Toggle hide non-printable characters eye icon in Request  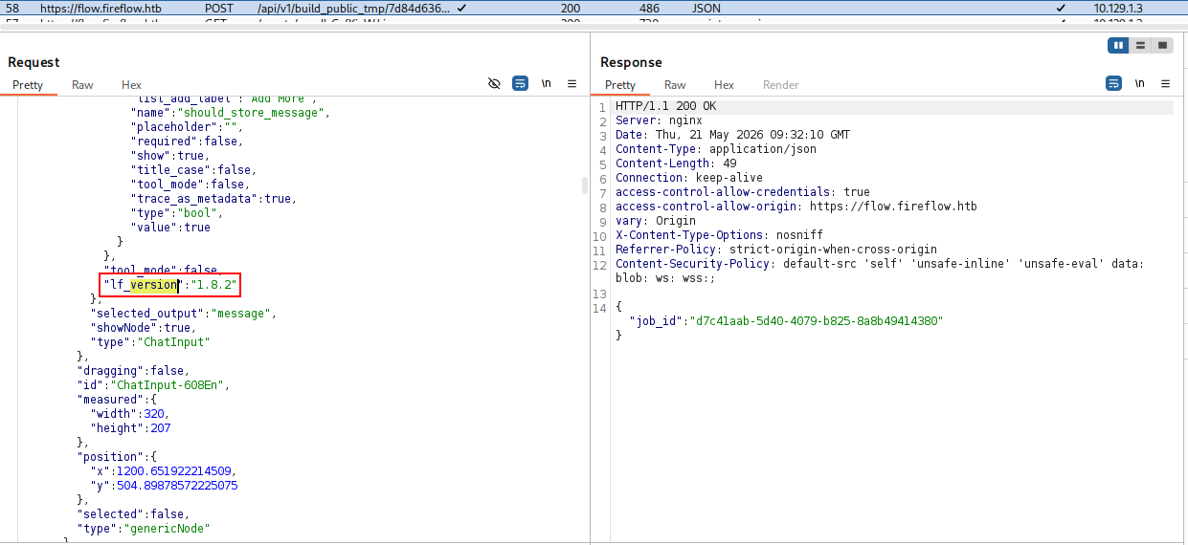494,84
